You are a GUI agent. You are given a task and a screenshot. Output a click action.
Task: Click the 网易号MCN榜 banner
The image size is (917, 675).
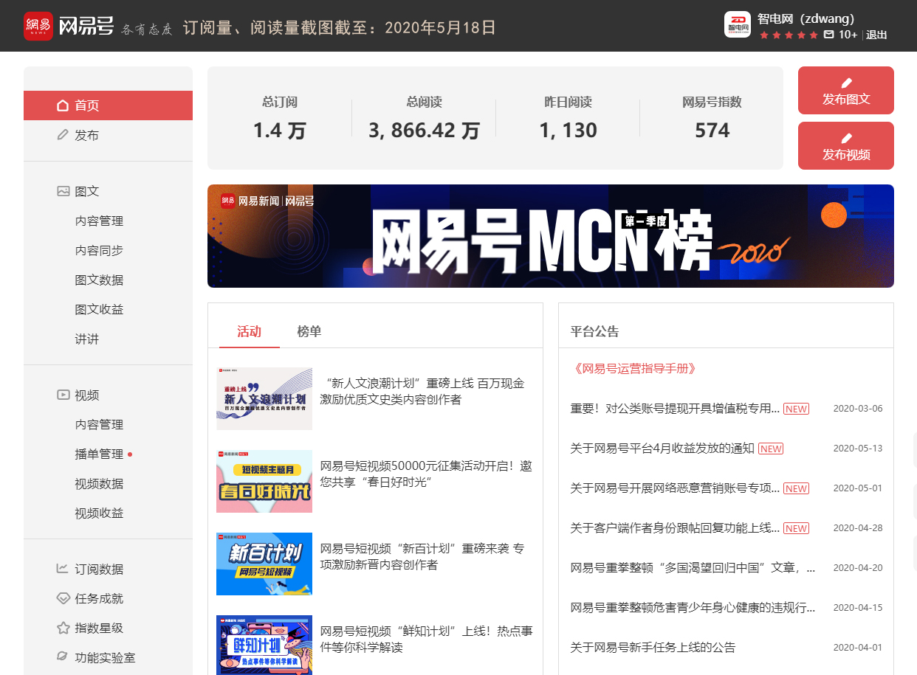click(551, 236)
